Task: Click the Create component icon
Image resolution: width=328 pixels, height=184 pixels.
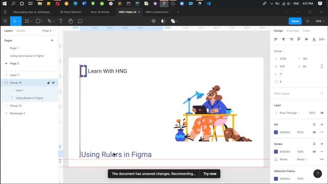Action: [x=154, y=21]
